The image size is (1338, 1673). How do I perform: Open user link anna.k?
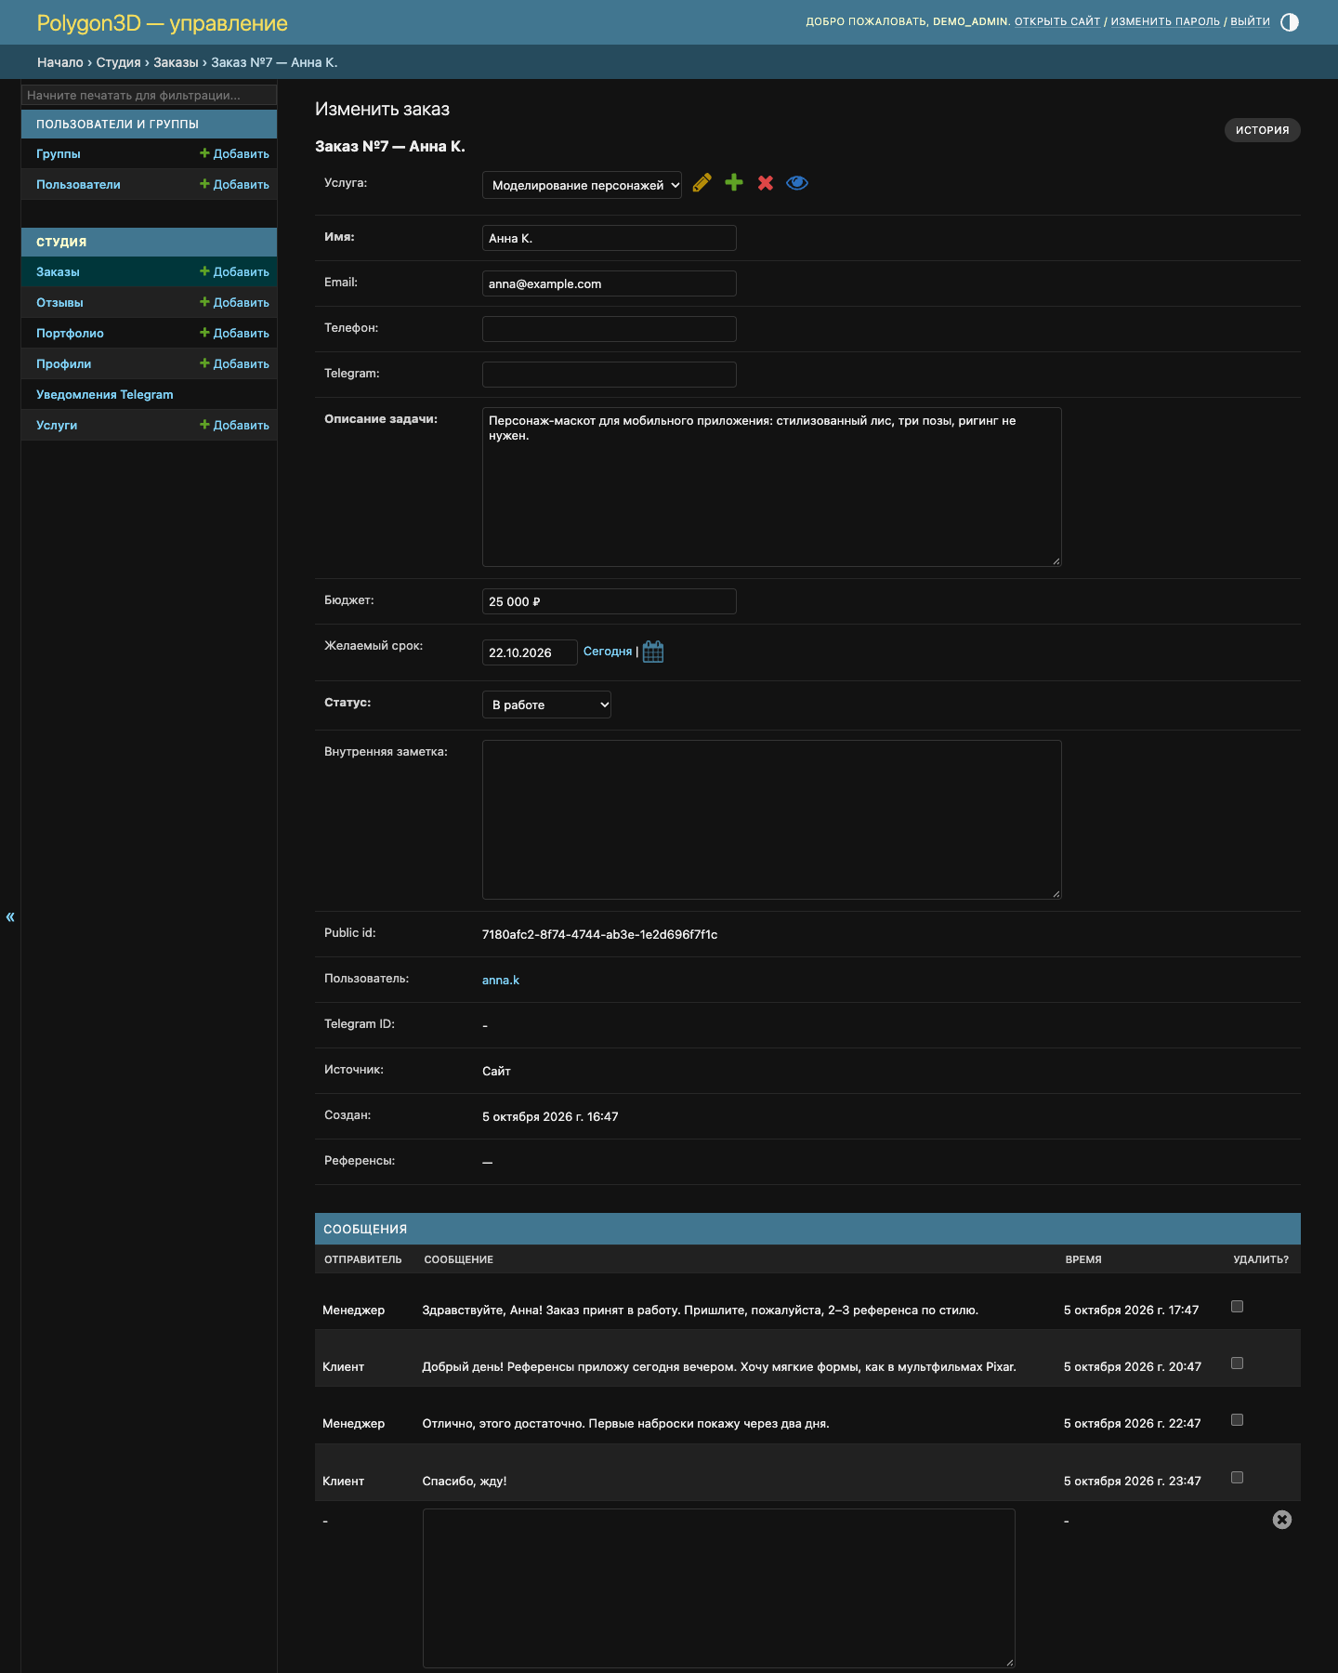(x=501, y=981)
